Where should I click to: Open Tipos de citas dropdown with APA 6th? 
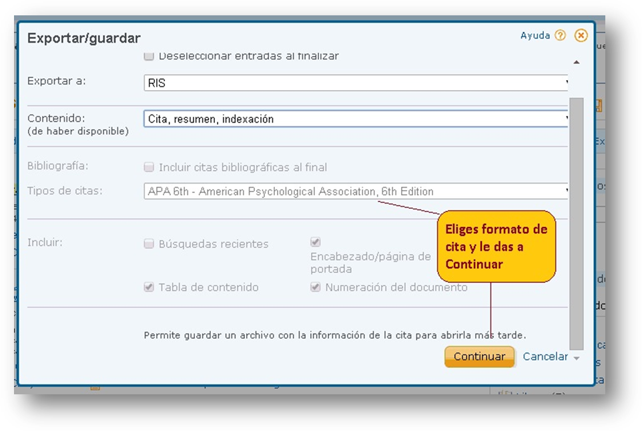click(356, 191)
